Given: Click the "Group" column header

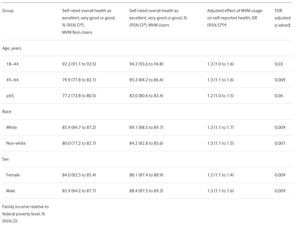Looking at the screenshot, I should pos(8,11).
